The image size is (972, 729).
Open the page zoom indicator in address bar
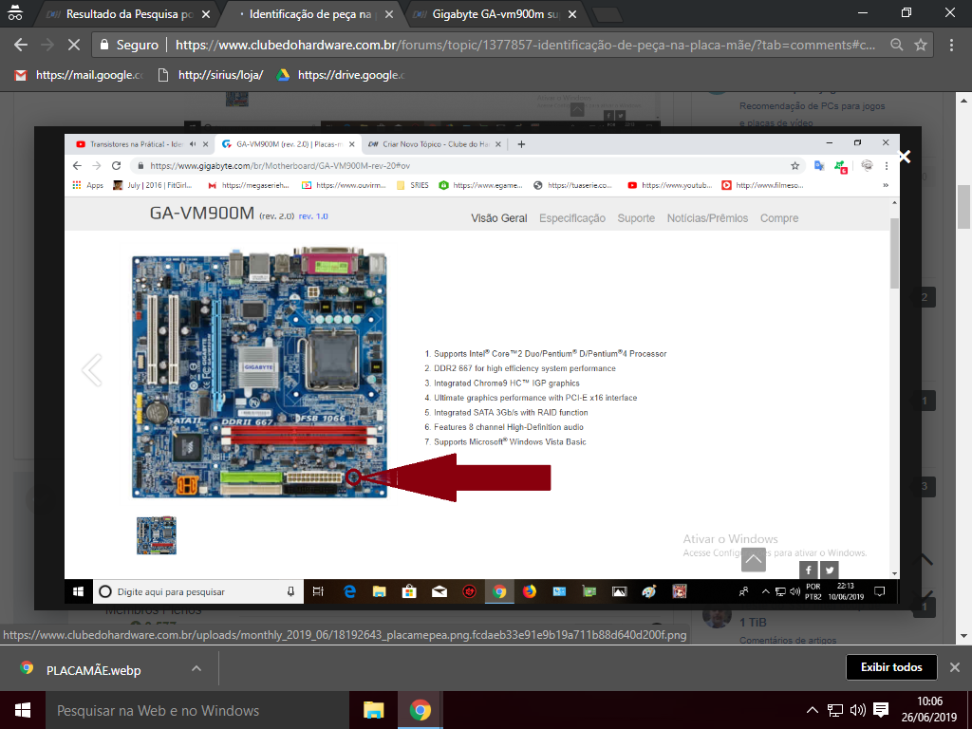click(x=896, y=45)
